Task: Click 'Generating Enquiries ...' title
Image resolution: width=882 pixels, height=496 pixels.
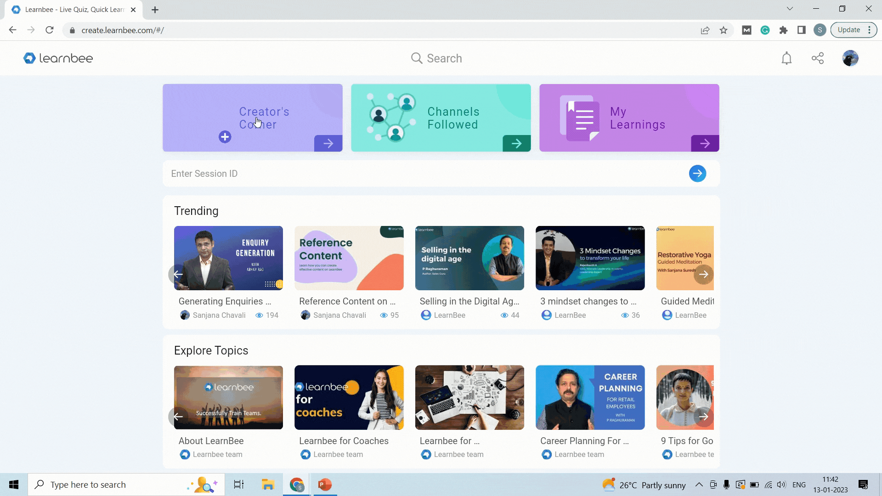Action: point(225,301)
